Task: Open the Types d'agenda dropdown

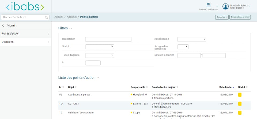Action: (x=100, y=55)
